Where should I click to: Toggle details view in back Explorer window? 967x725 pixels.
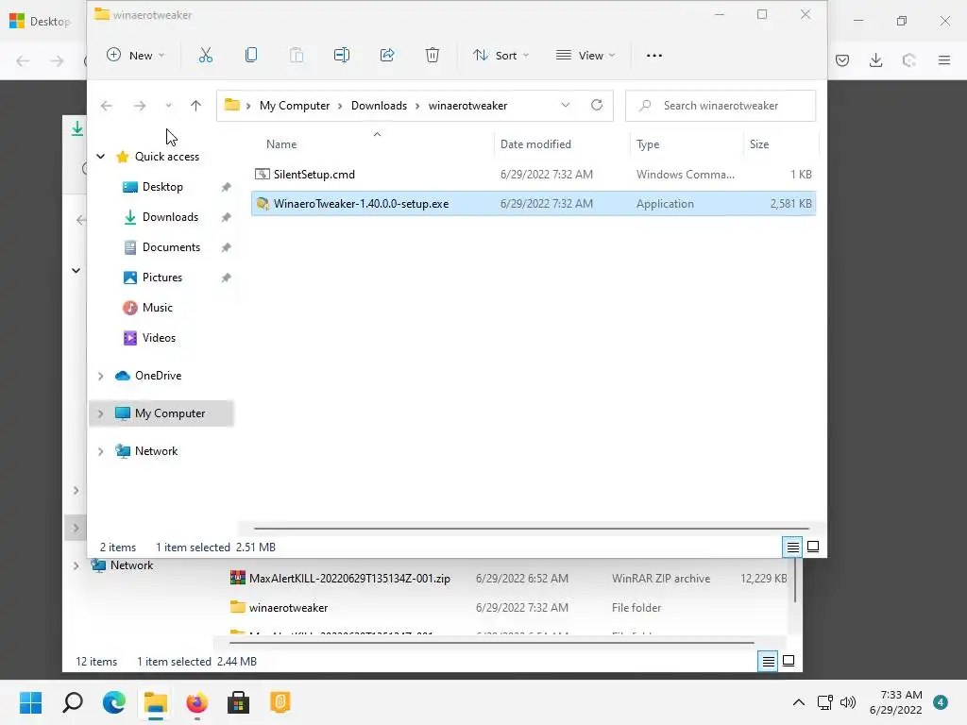(x=768, y=662)
